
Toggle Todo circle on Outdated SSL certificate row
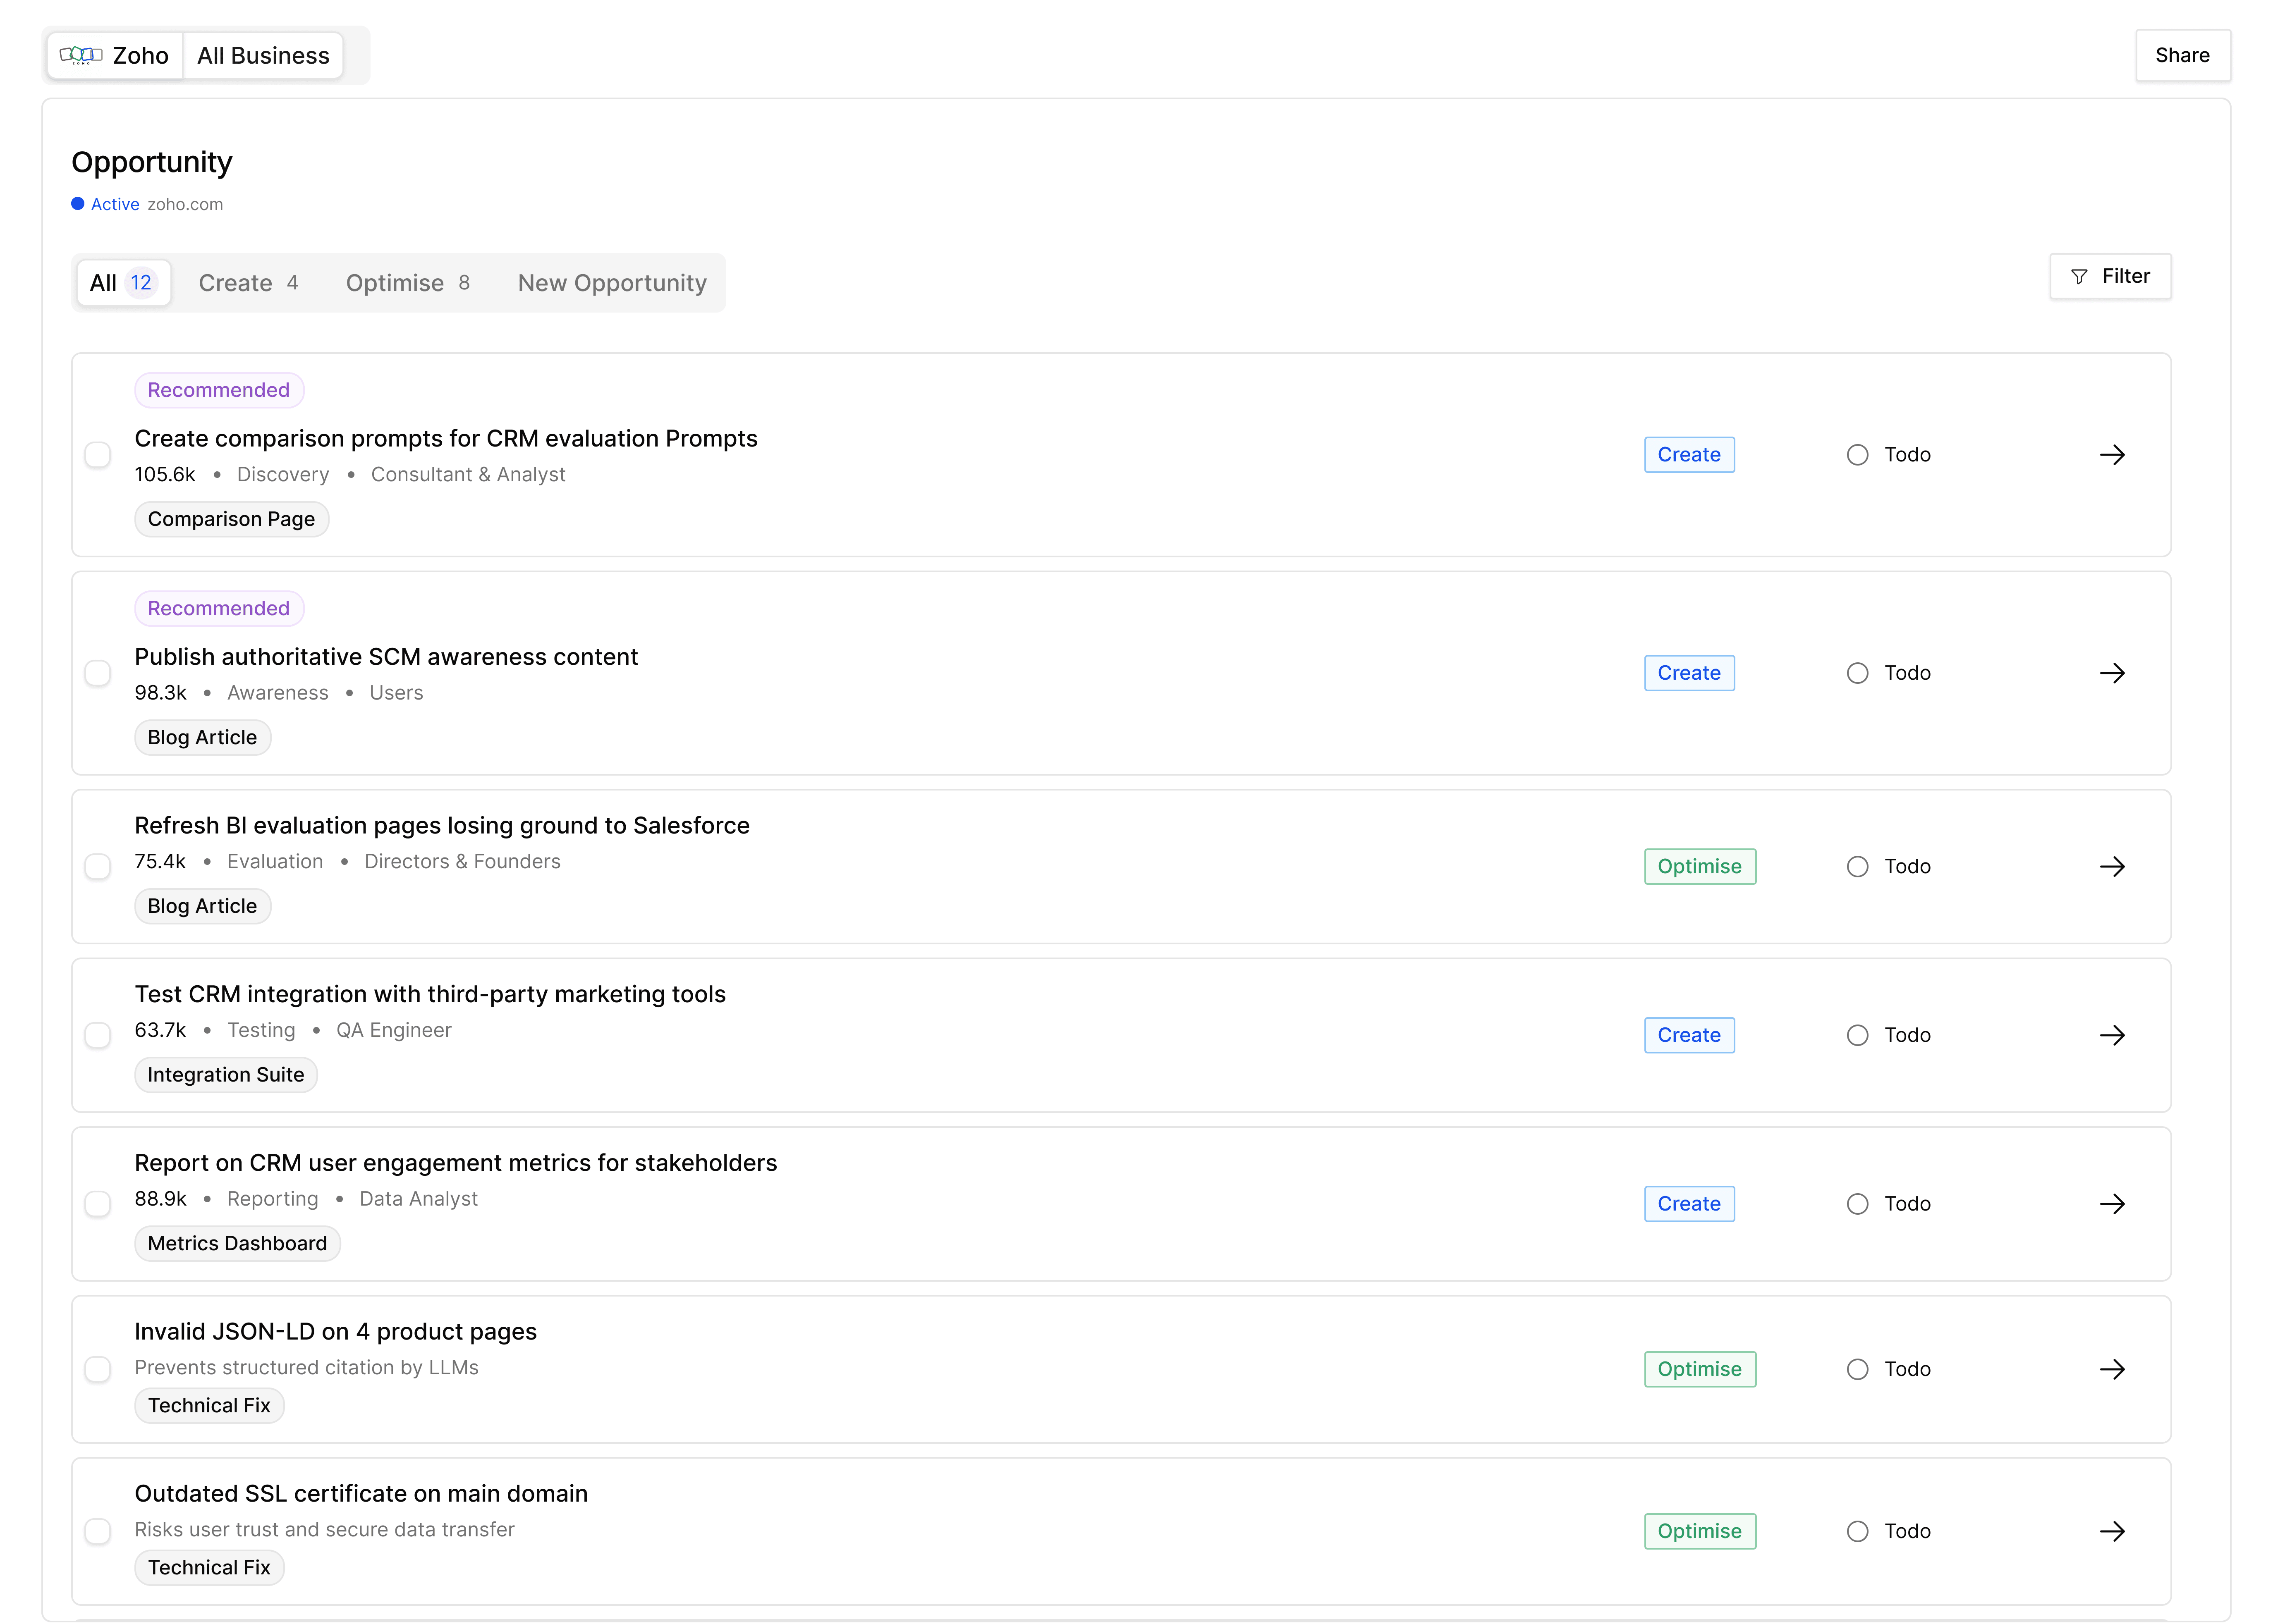click(1858, 1531)
